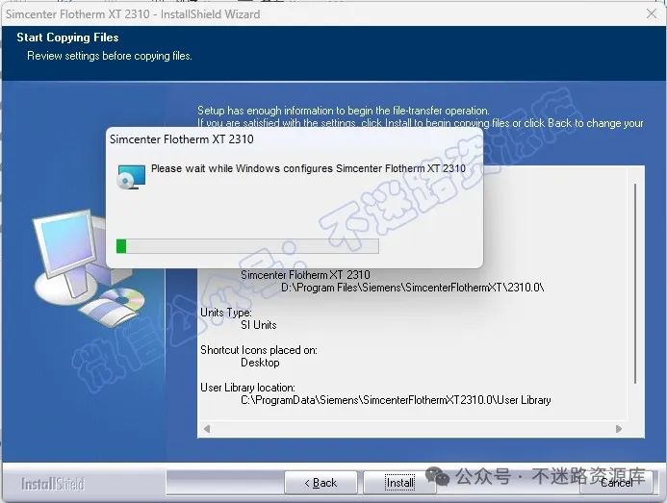Select the 'Units Type:' label
667x503 pixels.
click(x=226, y=313)
